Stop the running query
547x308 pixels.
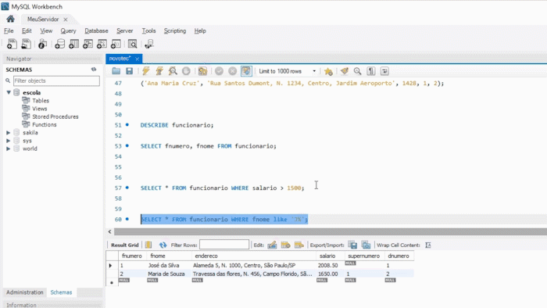coord(186,71)
